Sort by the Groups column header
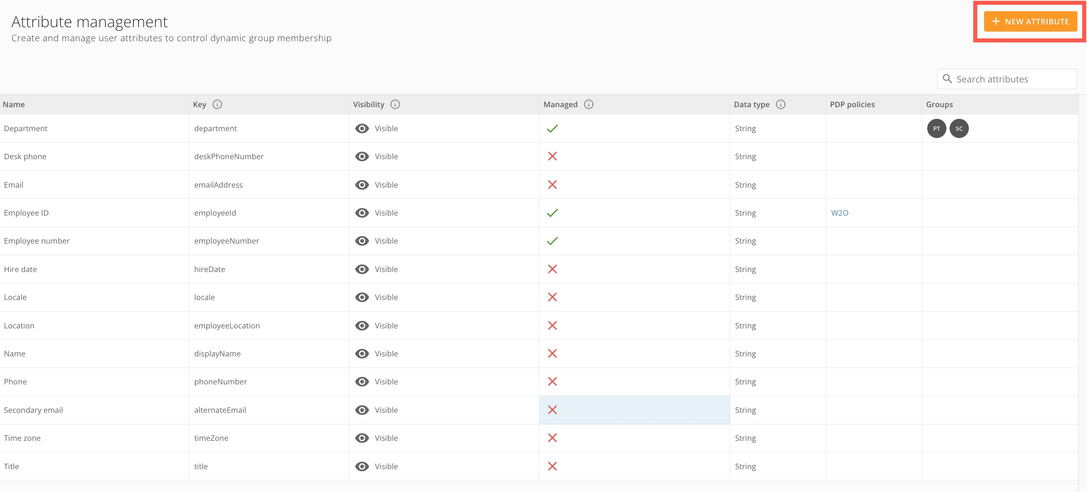Image resolution: width=1087 pixels, height=492 pixels. click(939, 104)
